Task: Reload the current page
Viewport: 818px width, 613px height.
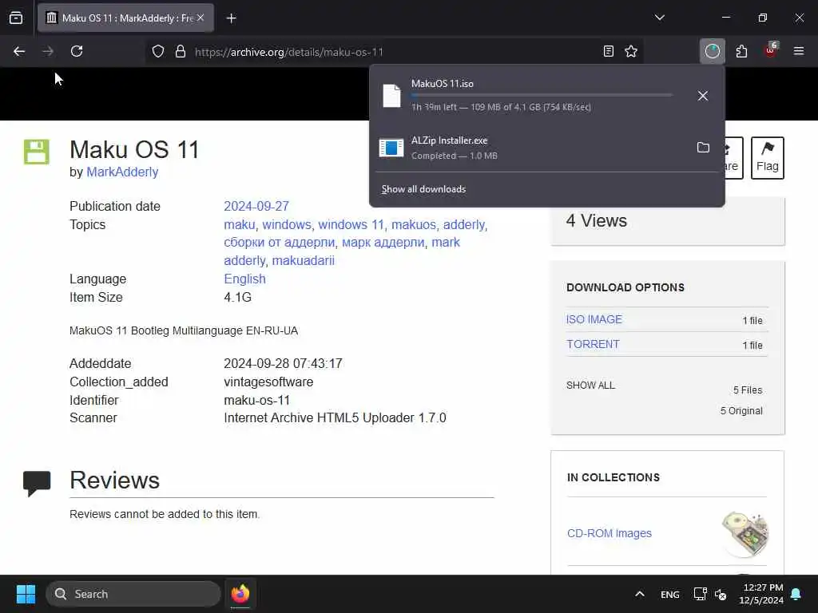Action: coord(77,51)
